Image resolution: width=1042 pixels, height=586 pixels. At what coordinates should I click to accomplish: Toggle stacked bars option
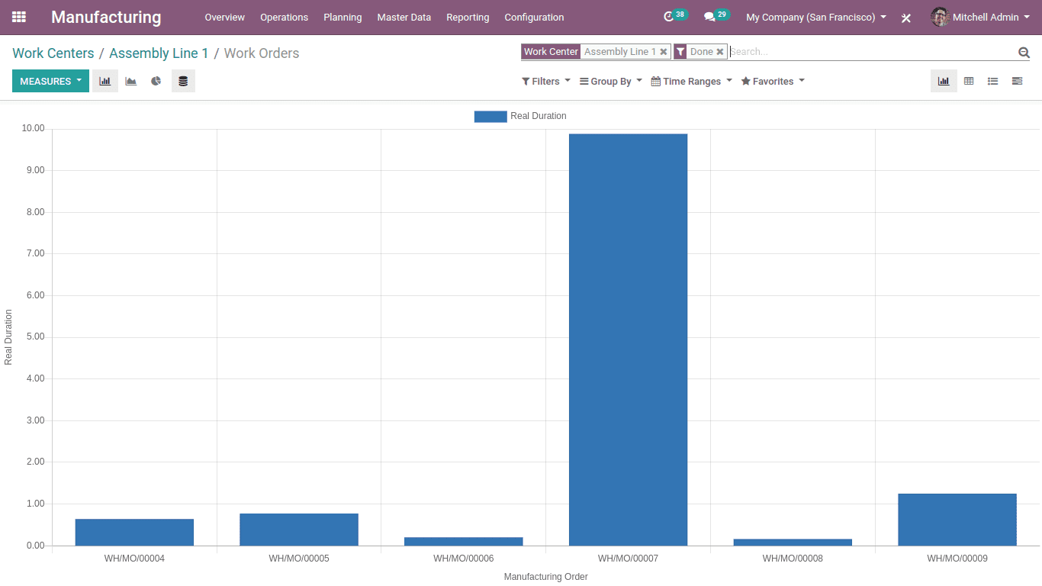[x=183, y=81]
